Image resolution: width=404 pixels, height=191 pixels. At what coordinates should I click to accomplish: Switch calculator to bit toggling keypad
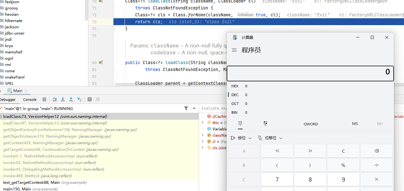pos(265,123)
